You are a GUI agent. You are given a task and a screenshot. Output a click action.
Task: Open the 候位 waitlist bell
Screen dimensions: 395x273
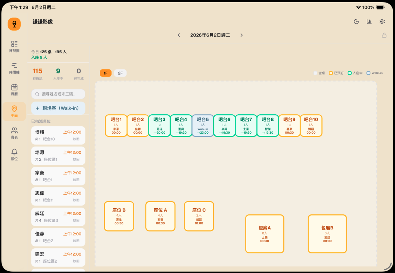pos(14,155)
